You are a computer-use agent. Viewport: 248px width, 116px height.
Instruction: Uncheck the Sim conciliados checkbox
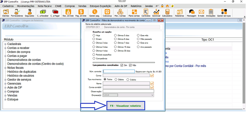coord(122,65)
